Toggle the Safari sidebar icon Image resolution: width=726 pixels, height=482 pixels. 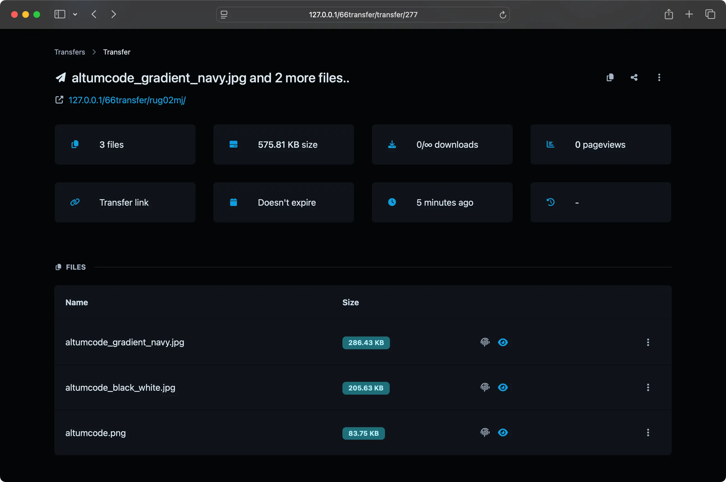tap(59, 14)
